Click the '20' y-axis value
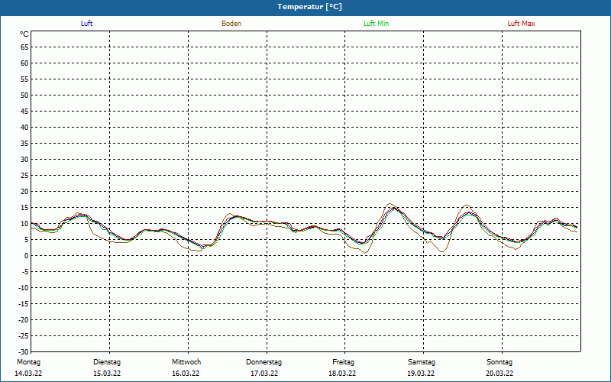This screenshot has width=611, height=382. coord(24,192)
